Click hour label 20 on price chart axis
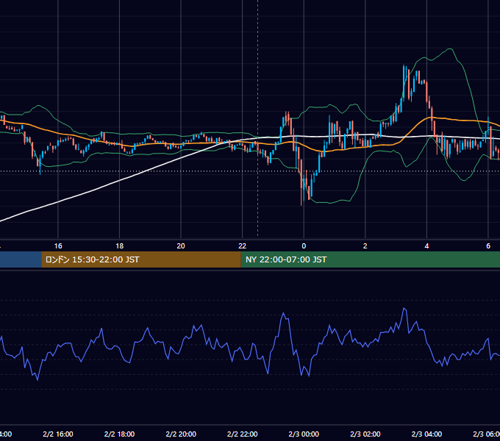 point(181,246)
